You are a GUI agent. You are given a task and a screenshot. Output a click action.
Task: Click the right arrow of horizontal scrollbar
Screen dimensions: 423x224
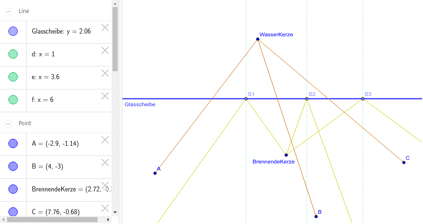[x=108, y=220]
